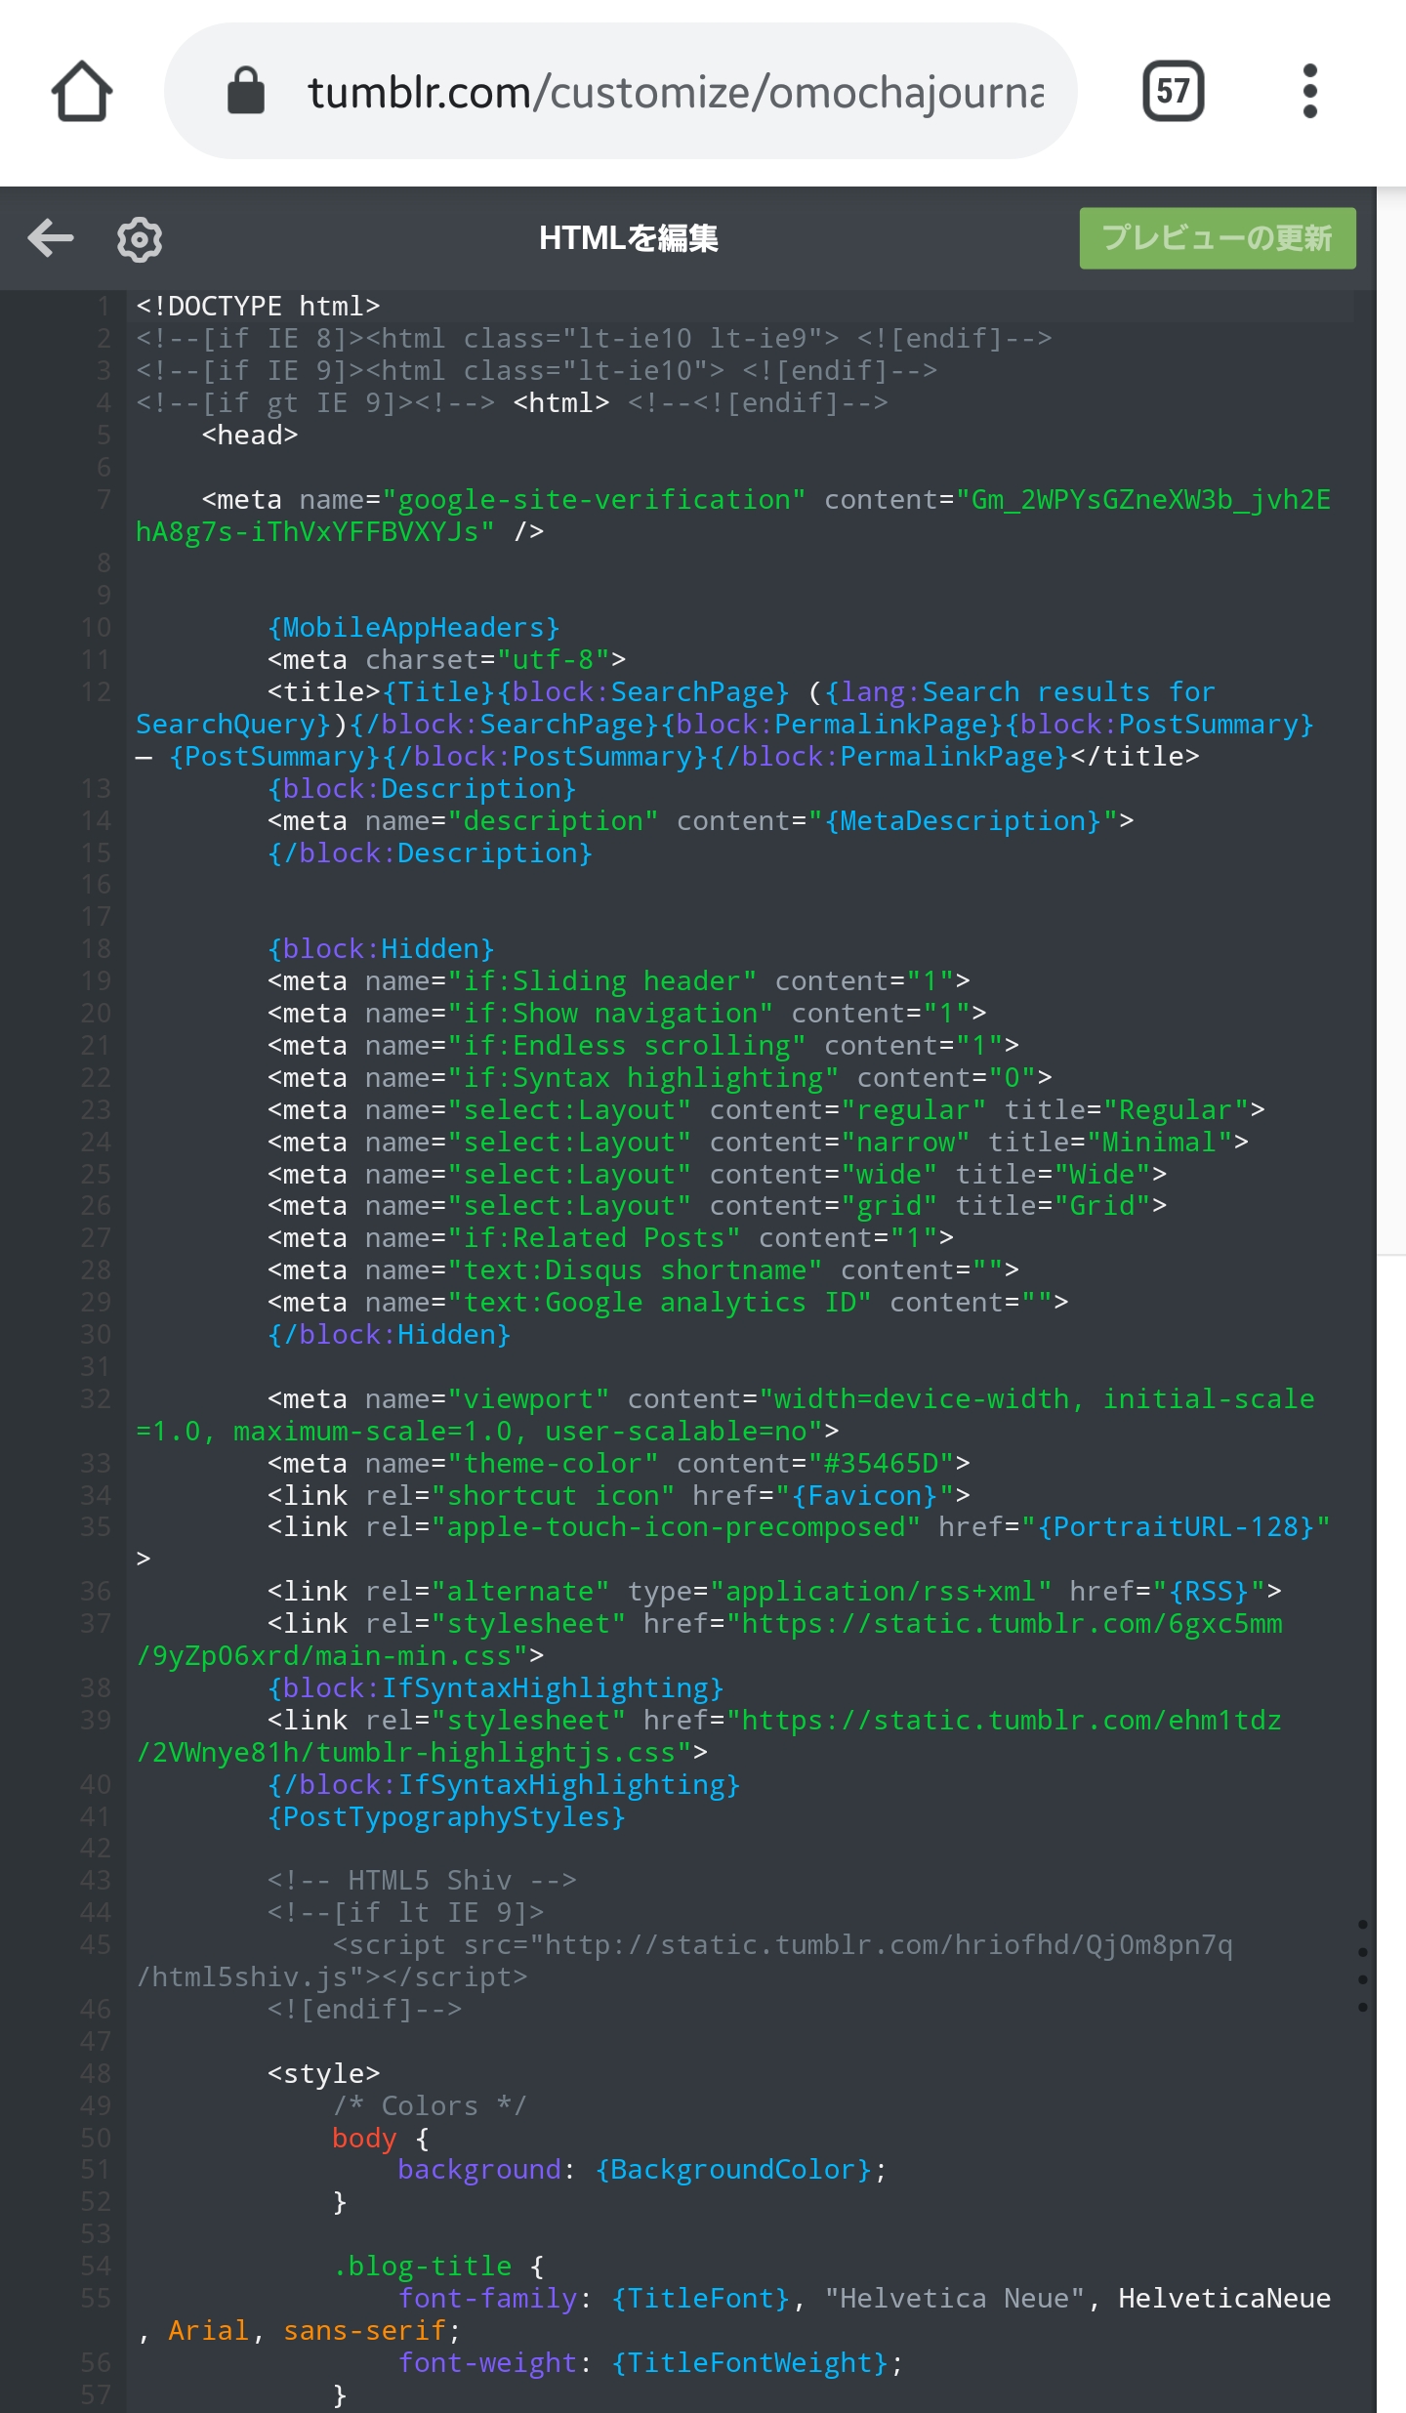Click the vertical dots panel resize handle

coord(1362,1966)
